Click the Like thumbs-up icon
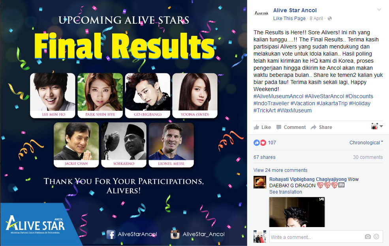The width and height of the screenshot is (389, 246). point(257,127)
